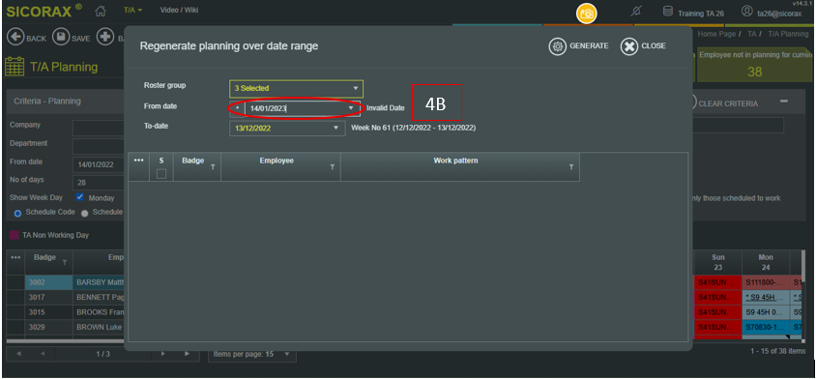The width and height of the screenshot is (816, 379).
Task: Open the background grid's three-dot menu
Action: click(x=15, y=258)
